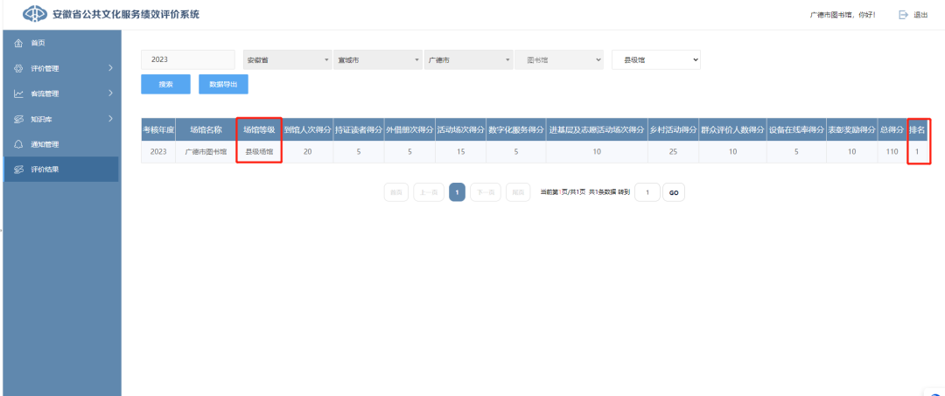Click the 考核年度 column header
The width and height of the screenshot is (945, 396).
(158, 129)
